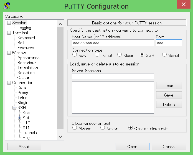Open the Behaviour settings category
This screenshot has height=155, width=193.
(27, 63)
